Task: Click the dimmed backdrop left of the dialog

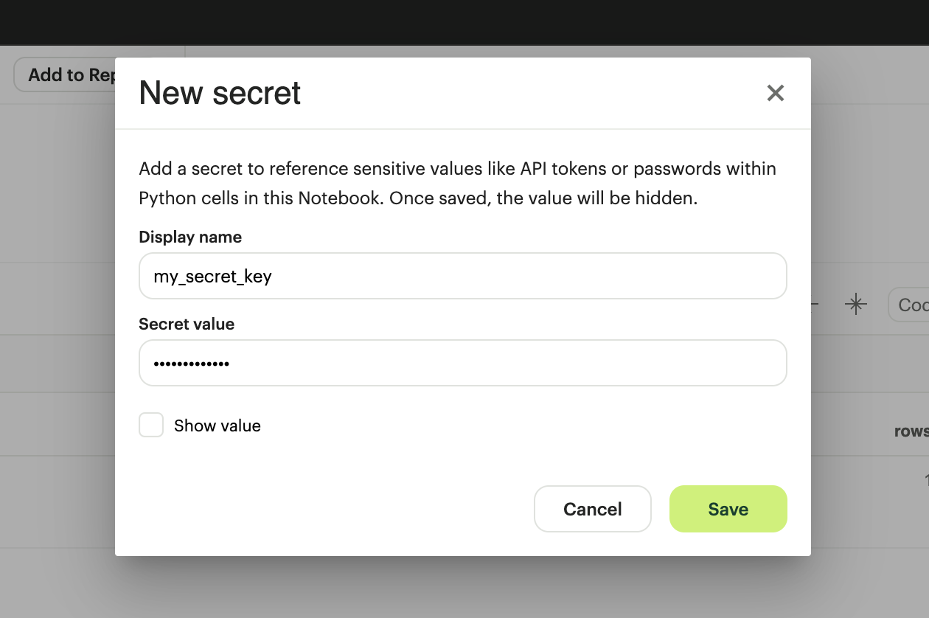Action: 58,332
